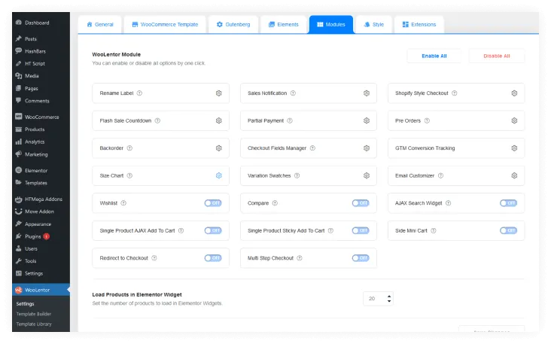551x344 pixels.
Task: Open HTMega Addons sidebar item
Action: point(41,199)
